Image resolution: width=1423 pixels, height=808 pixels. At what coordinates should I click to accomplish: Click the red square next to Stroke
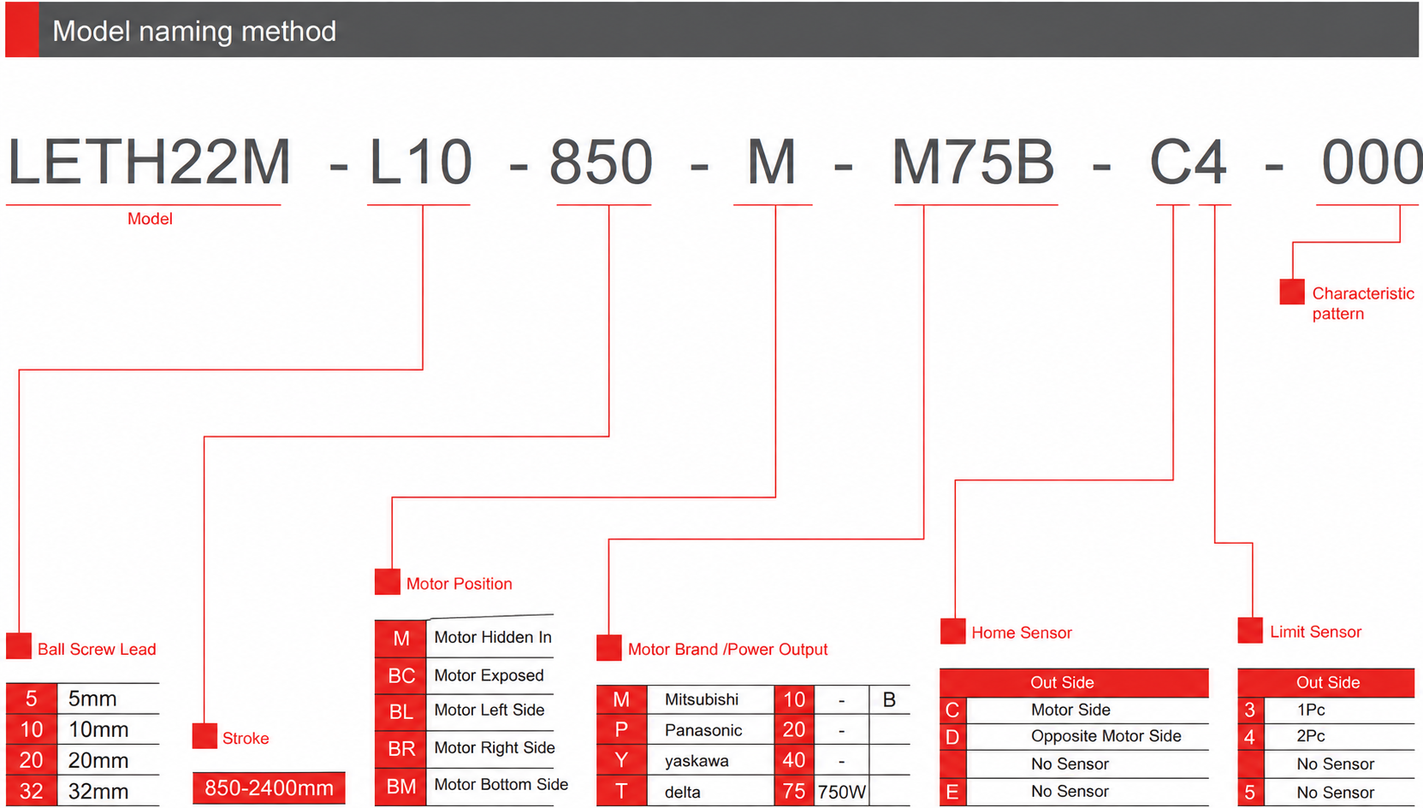(205, 735)
